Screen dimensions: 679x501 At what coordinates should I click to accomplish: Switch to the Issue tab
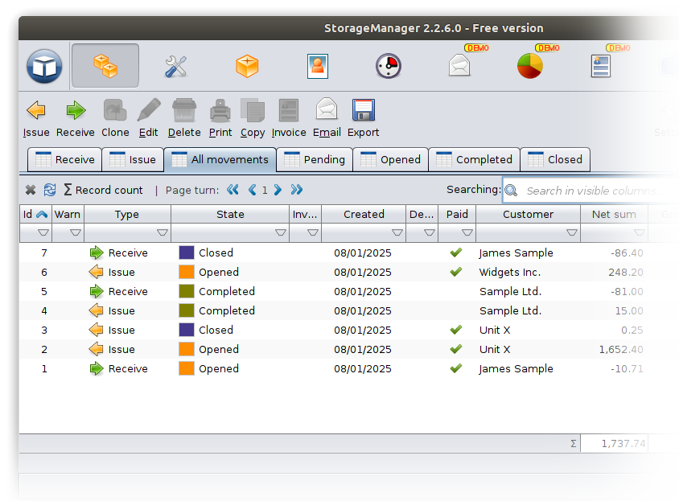133,159
